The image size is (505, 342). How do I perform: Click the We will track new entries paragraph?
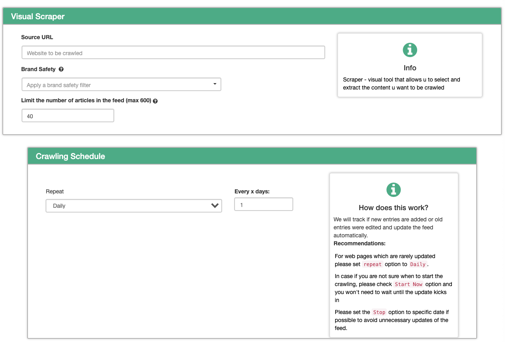point(388,227)
